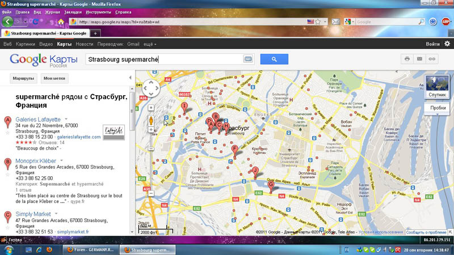
Task: Click the Маршруты button
Action: (23, 78)
